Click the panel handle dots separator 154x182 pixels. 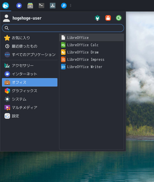pos(71,5)
